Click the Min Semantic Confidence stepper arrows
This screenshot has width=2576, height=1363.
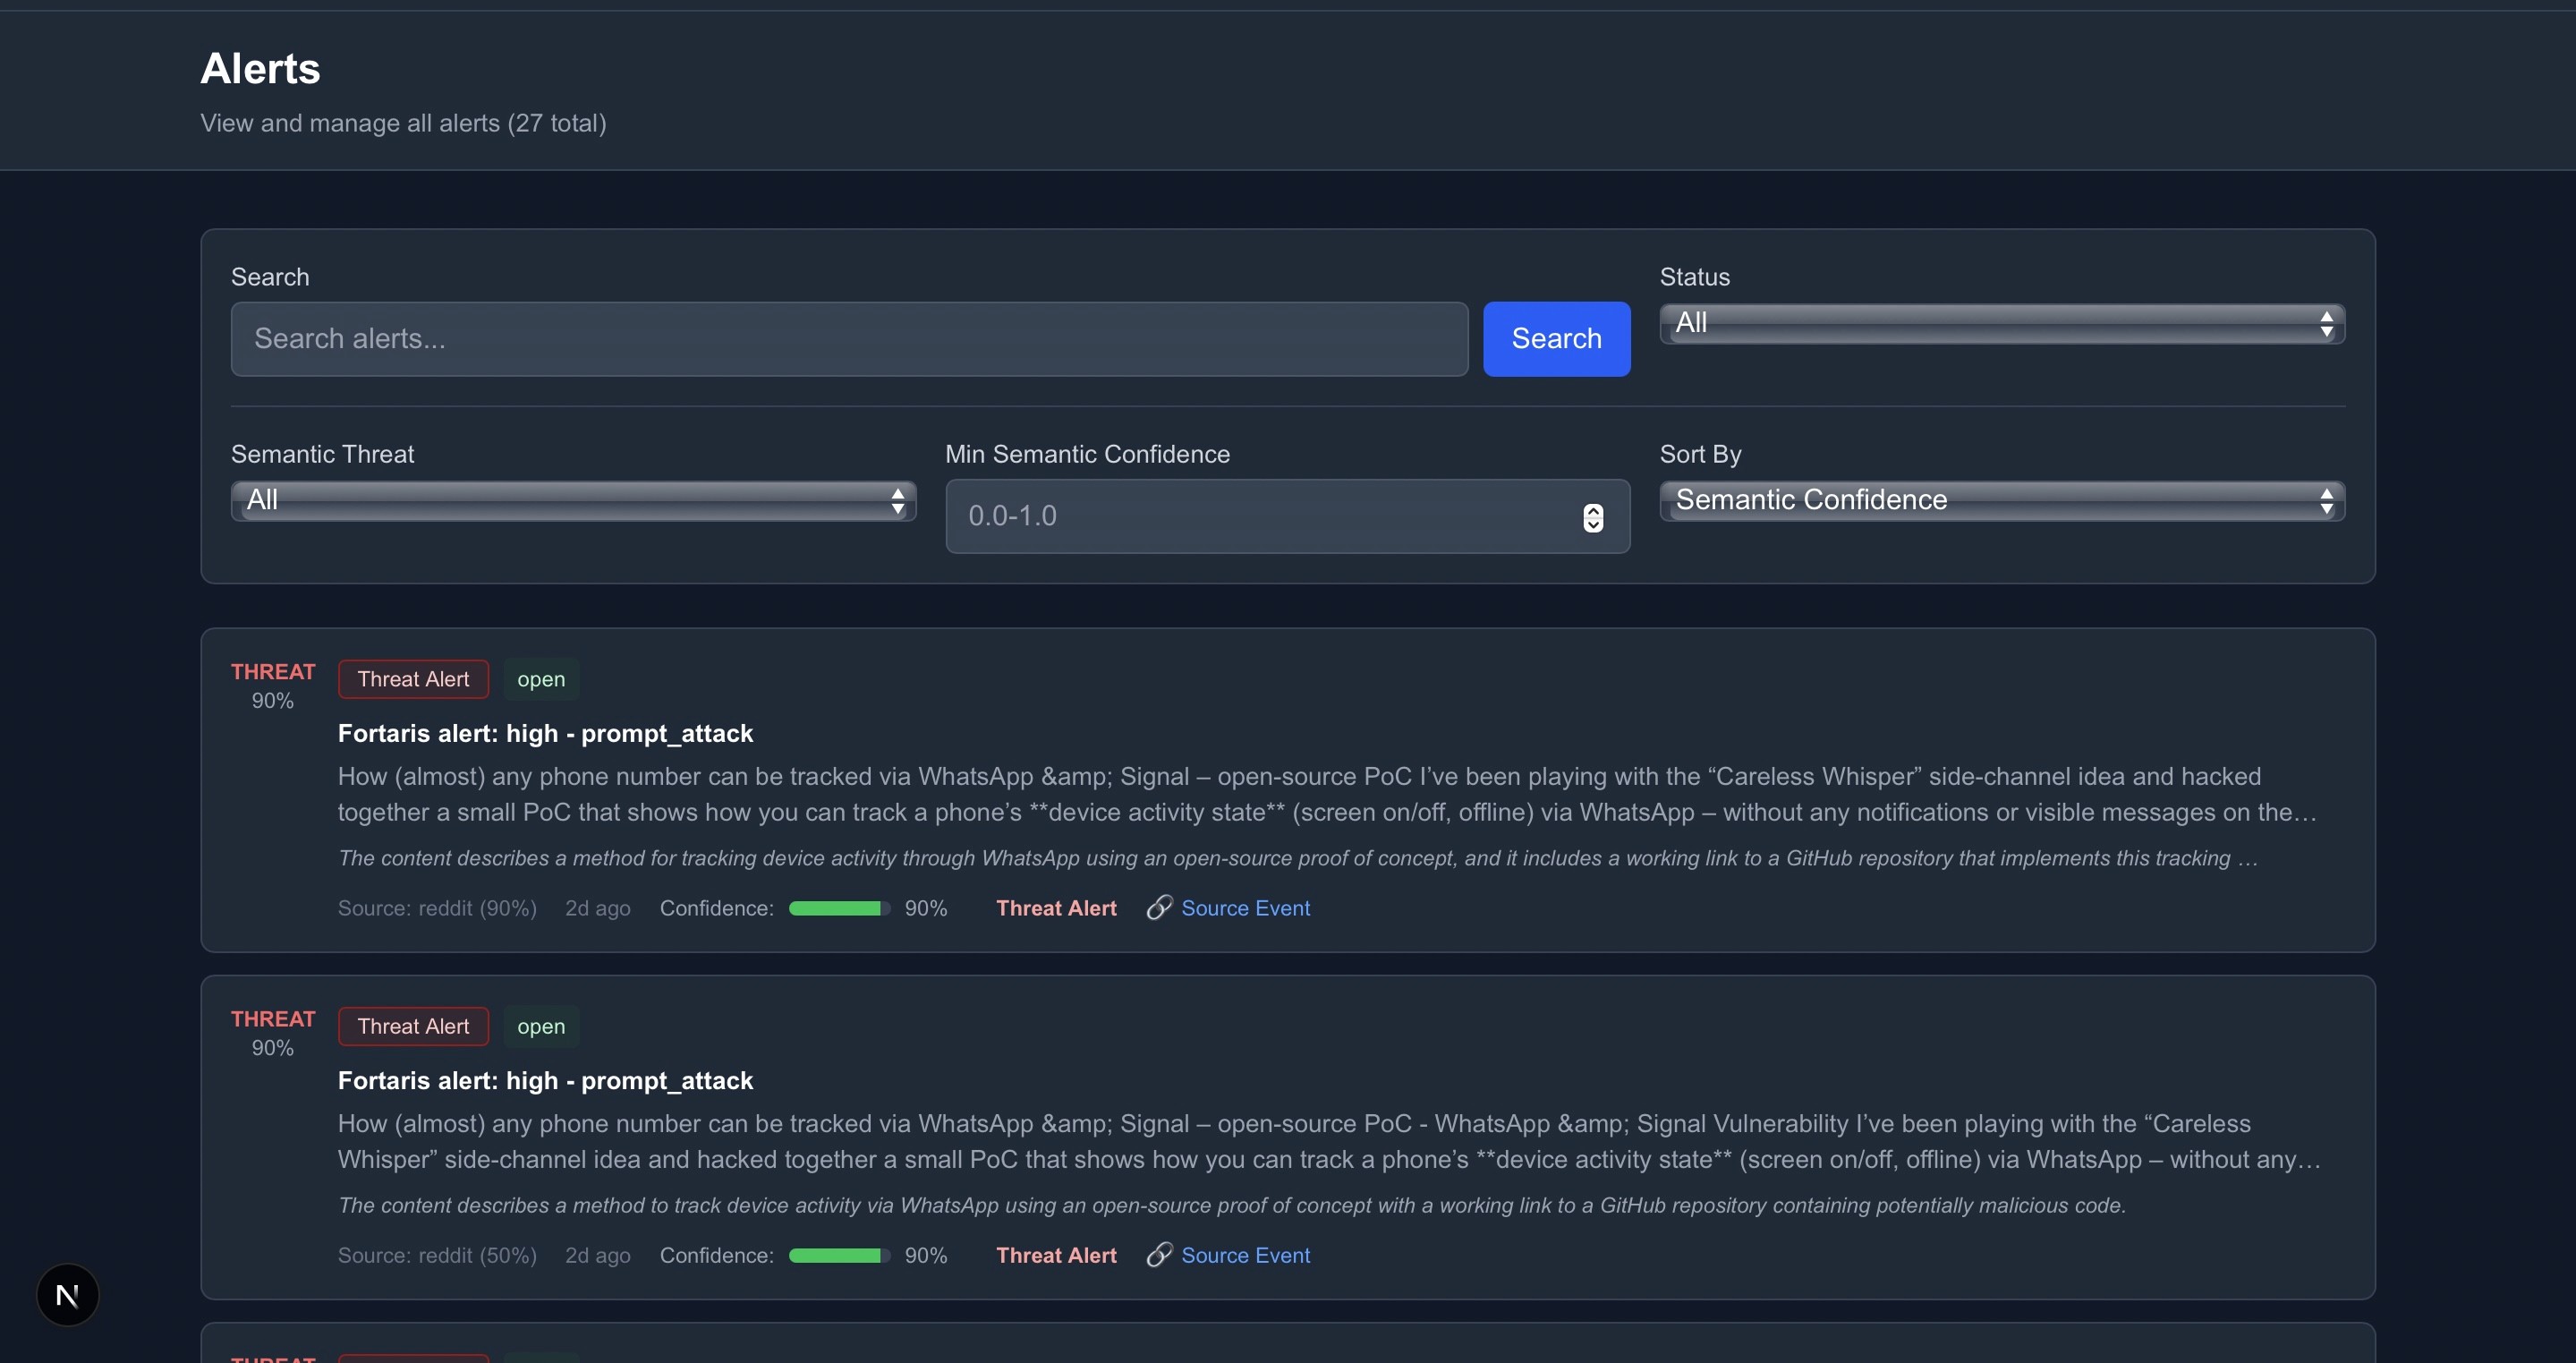click(x=1593, y=517)
